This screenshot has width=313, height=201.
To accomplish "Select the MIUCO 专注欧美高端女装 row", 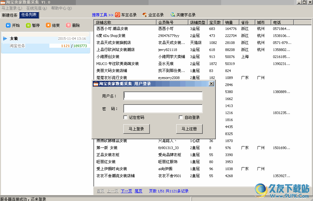I will point(202,64).
